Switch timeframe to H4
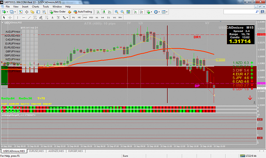 click(103, 17)
